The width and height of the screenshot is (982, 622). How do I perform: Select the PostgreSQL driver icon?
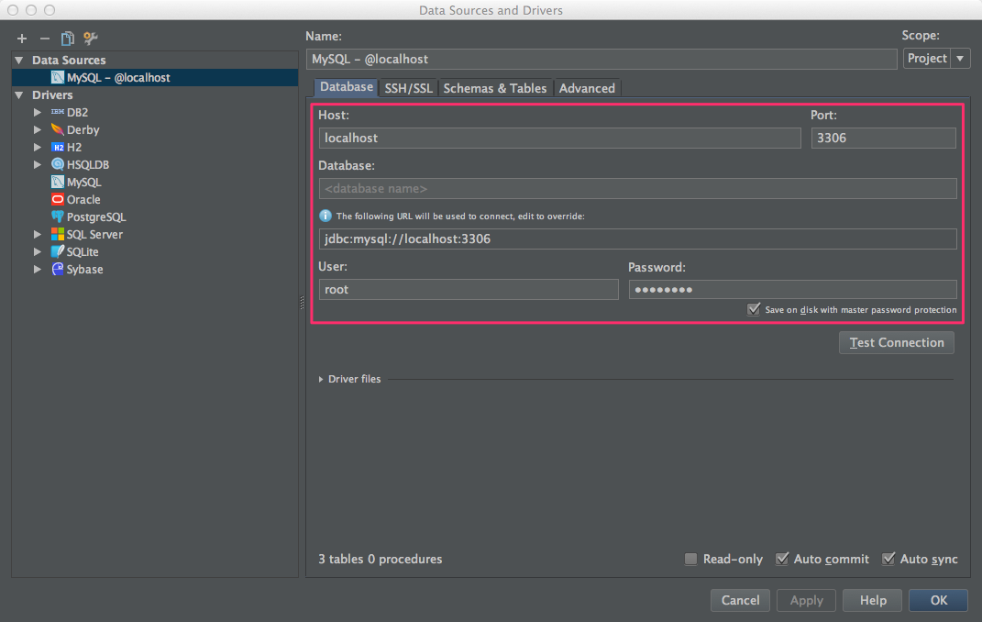[x=58, y=217]
